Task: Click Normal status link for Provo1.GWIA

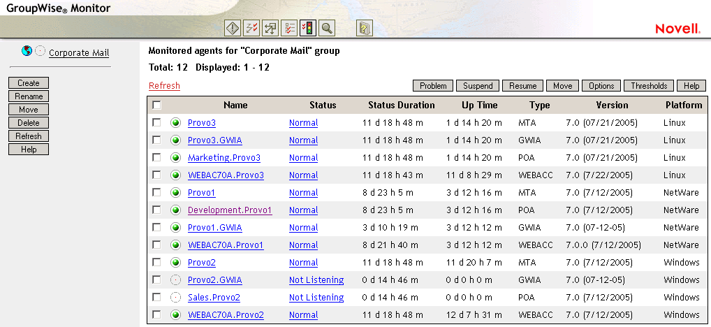Action: tap(303, 228)
